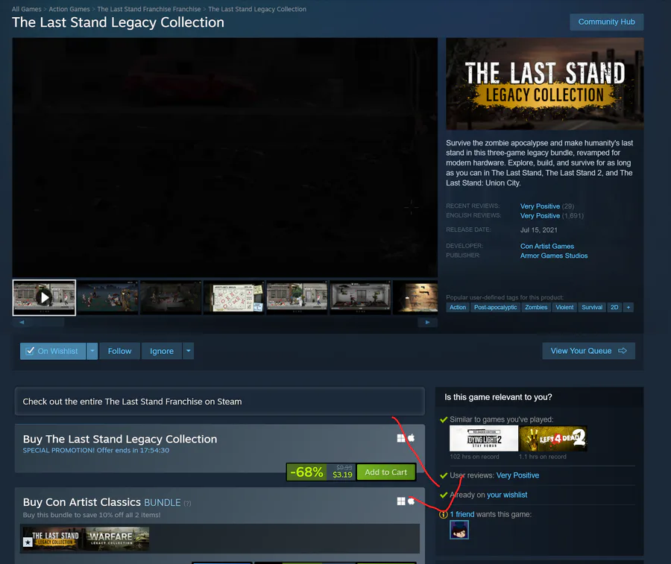Click The Last Stand Legacy Collection header image
Viewport: 671px width, 564px height.
545,83
